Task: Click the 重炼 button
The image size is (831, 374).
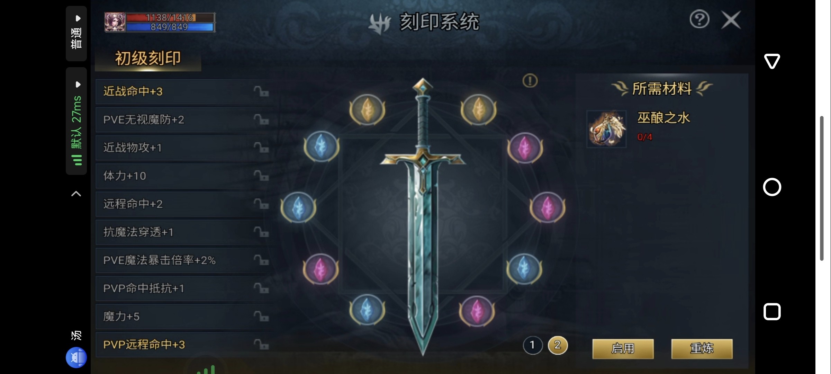Action: pos(702,349)
